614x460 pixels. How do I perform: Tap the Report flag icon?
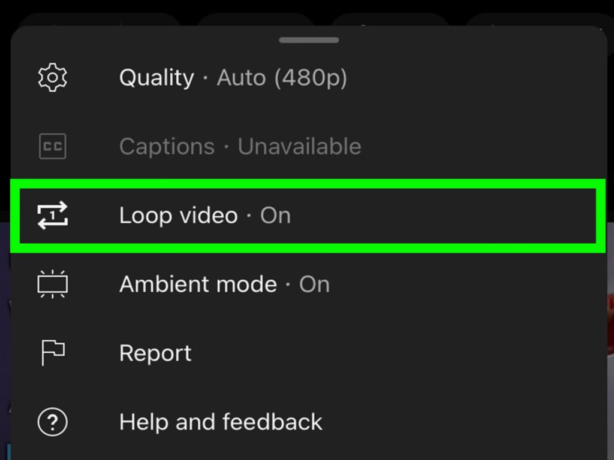point(53,353)
